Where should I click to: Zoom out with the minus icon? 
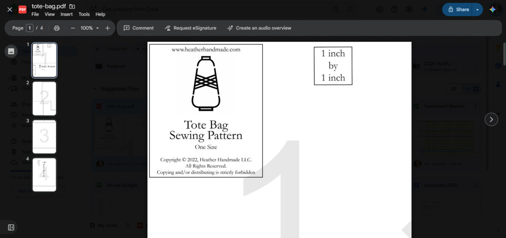click(73, 28)
